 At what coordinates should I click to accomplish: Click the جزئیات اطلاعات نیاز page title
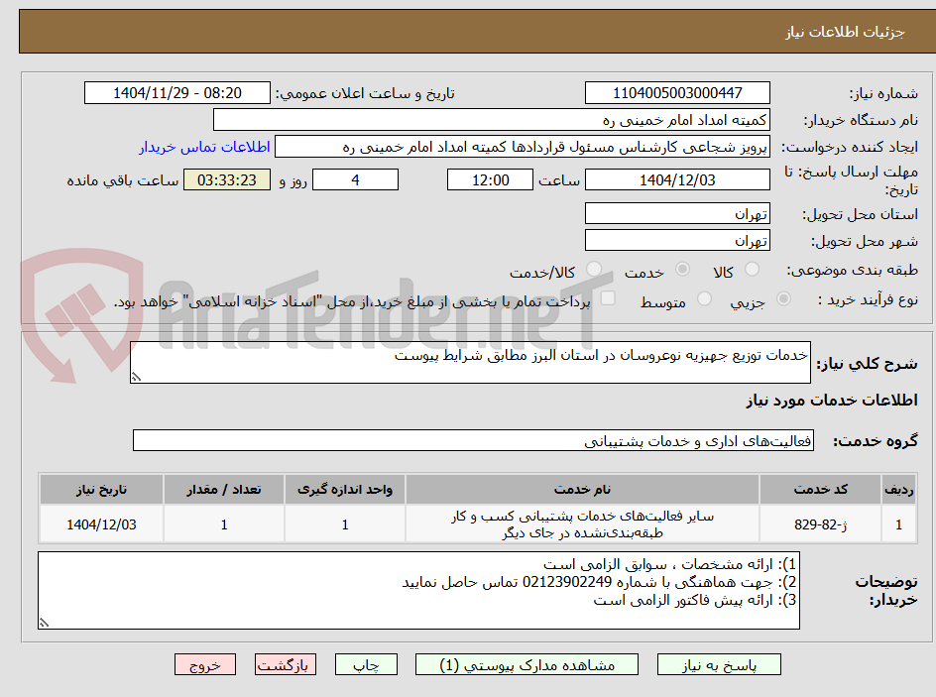(x=845, y=32)
